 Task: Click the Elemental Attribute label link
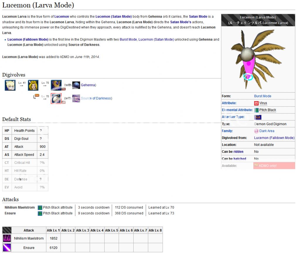[x=237, y=110]
